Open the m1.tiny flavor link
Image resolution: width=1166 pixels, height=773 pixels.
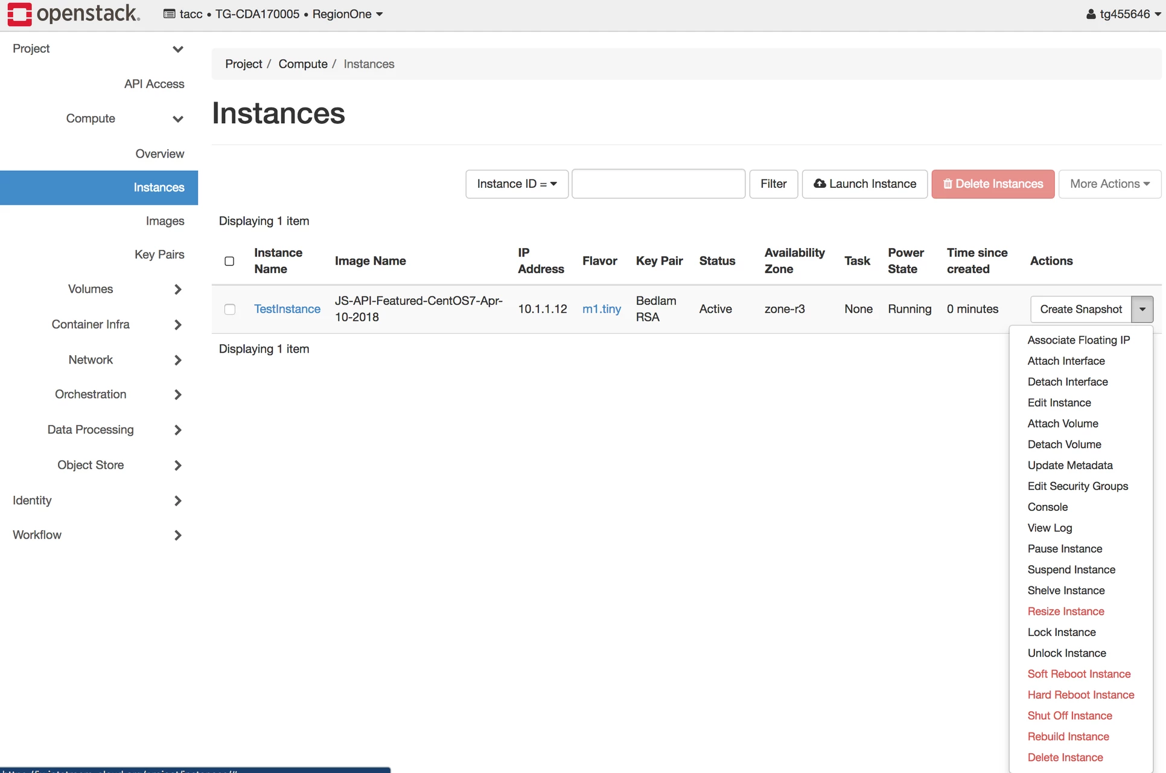(601, 309)
